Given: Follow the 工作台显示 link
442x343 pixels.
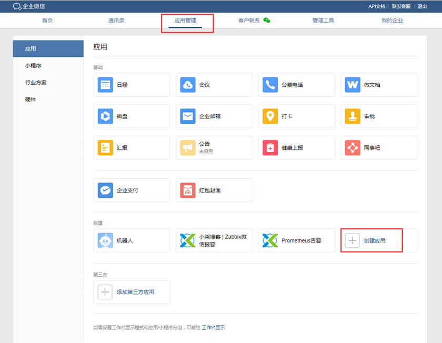Looking at the screenshot, I should click(213, 327).
